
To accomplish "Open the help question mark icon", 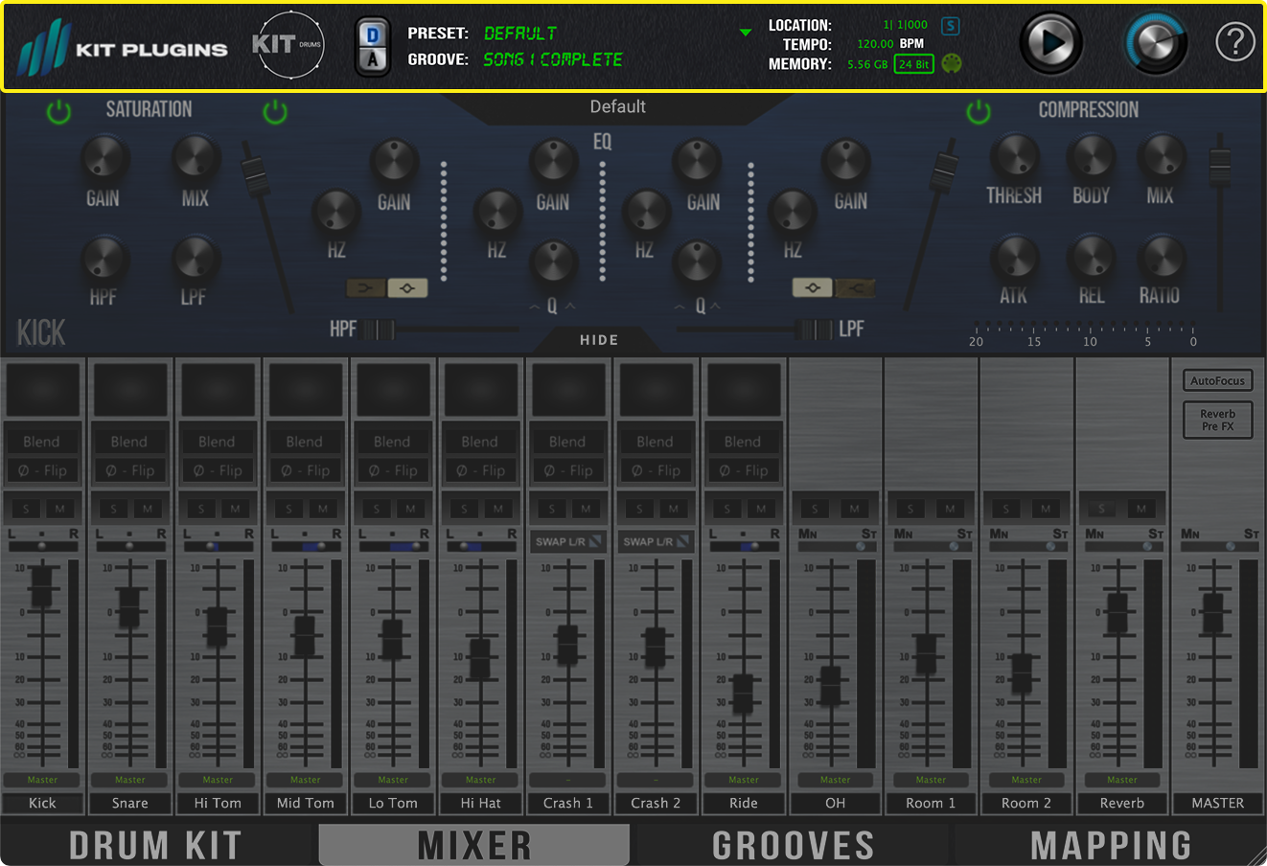I will point(1234,43).
